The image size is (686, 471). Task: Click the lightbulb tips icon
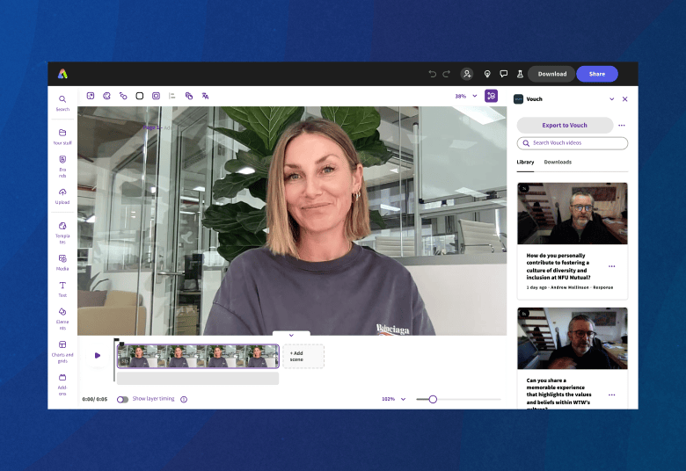click(x=487, y=74)
